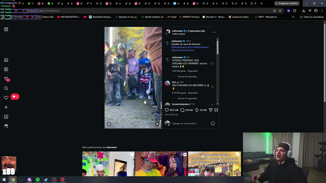
Task: Open Instagram search from sidebar
Action: 6,88
